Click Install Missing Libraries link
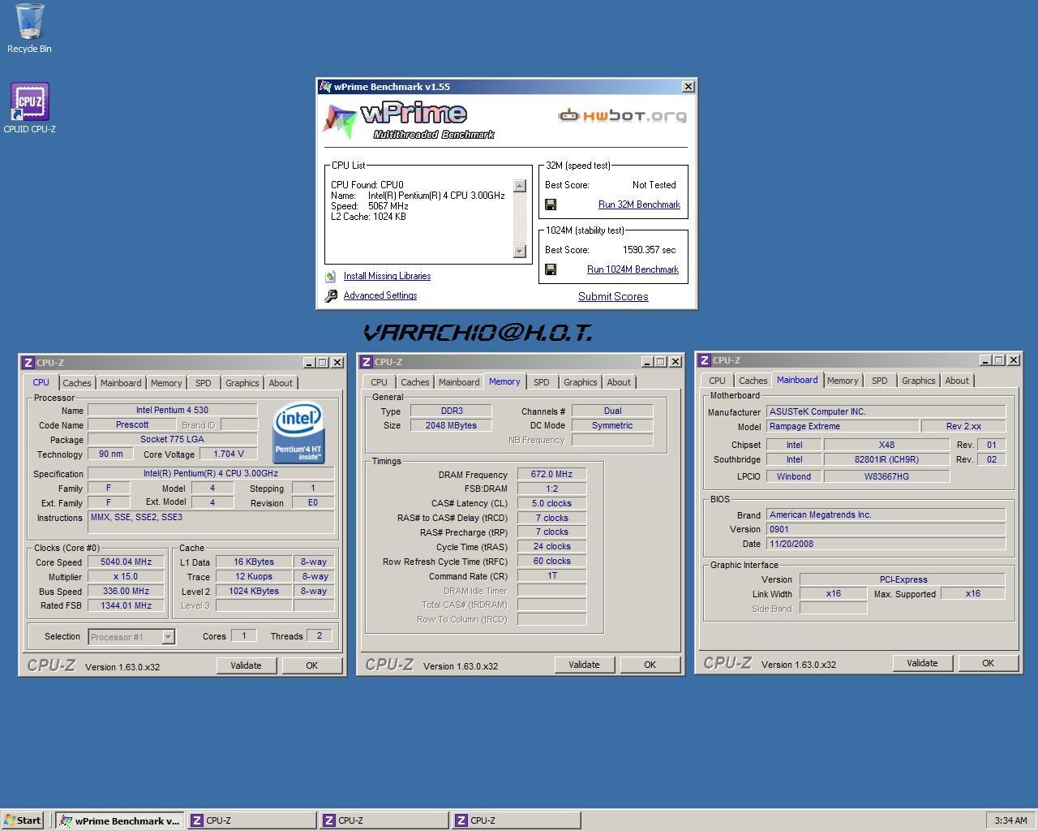 click(x=387, y=276)
